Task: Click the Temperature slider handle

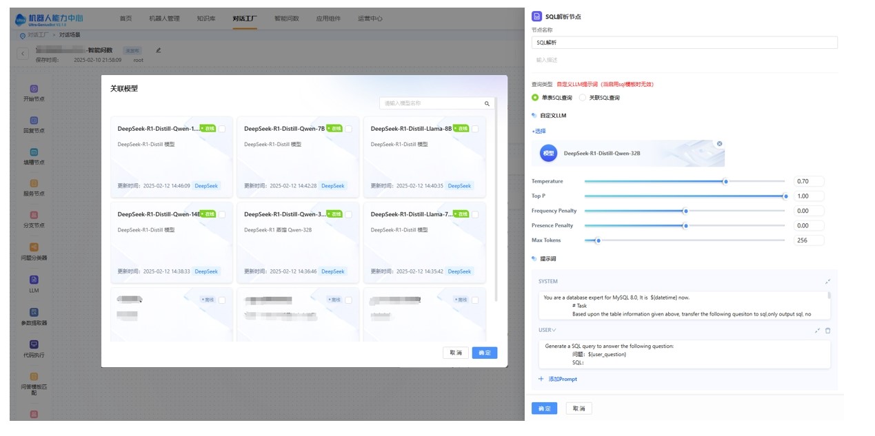Action: [725, 181]
